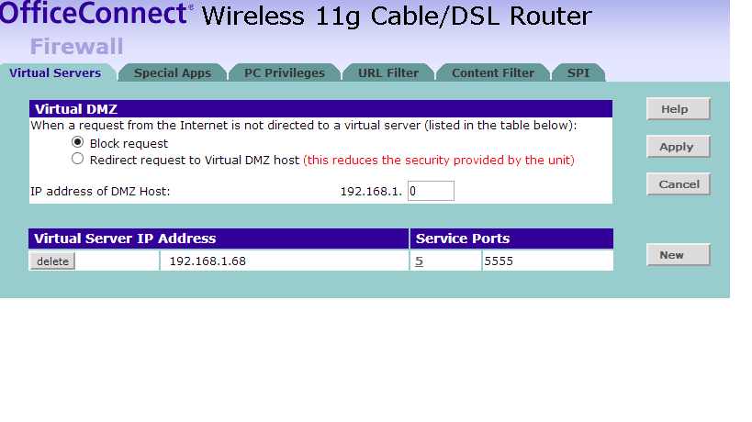Viewport: 752px width, 422px height.
Task: Click the Virtual DMZ section header
Action: [76, 109]
